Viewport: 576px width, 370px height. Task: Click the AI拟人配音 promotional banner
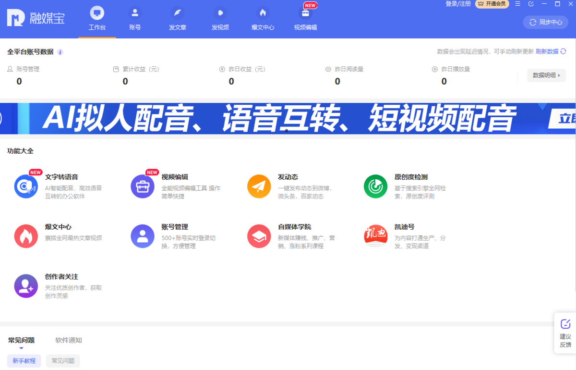point(288,118)
